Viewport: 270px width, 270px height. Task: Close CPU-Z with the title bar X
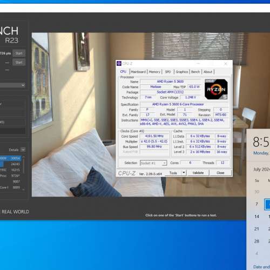226,64
